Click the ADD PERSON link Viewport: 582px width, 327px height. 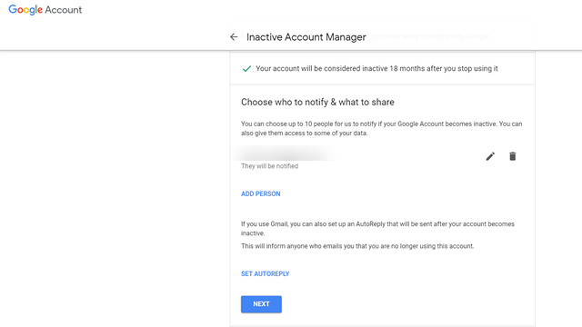pyautogui.click(x=261, y=193)
